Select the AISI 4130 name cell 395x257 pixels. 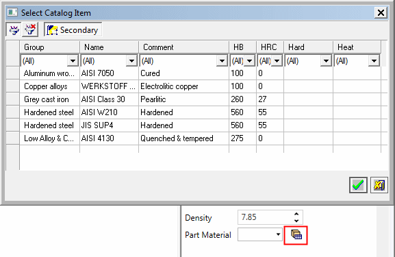[109, 138]
